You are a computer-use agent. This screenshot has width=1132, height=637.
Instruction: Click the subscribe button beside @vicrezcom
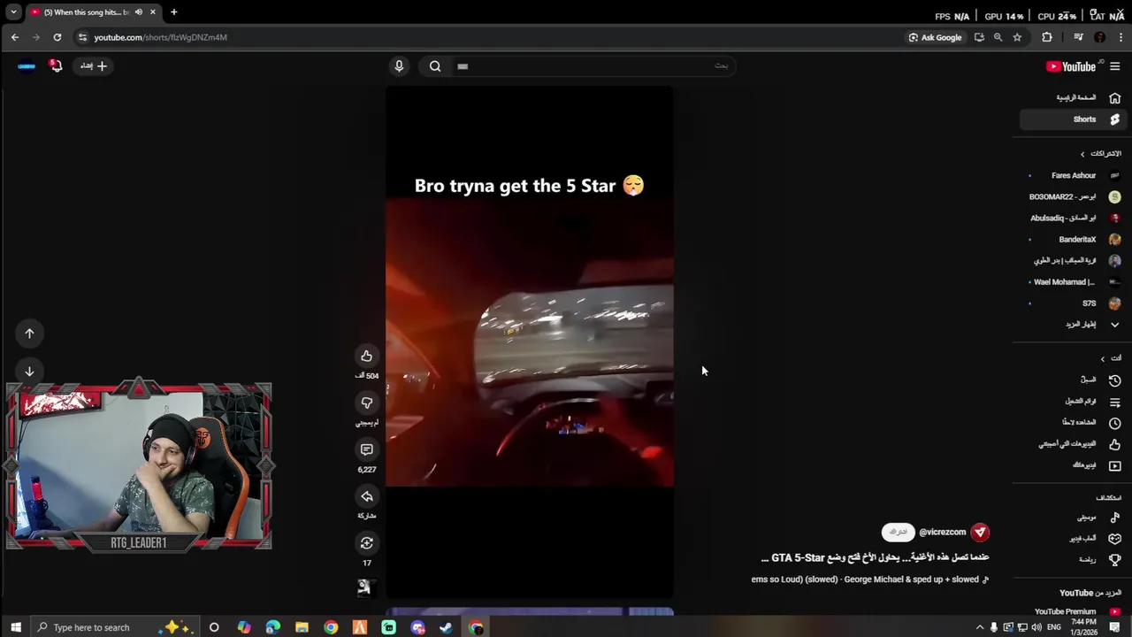point(898,532)
